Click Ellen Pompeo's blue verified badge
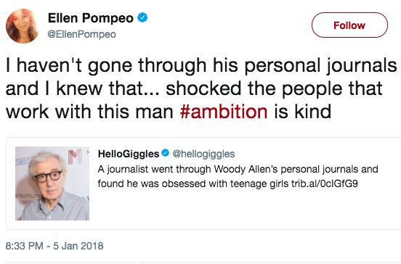This screenshot has width=401, height=264. click(142, 18)
